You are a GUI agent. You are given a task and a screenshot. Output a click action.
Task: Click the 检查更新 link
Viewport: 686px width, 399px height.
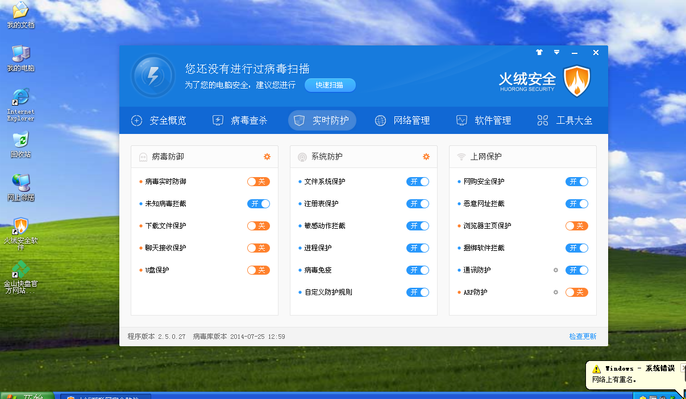(x=583, y=337)
